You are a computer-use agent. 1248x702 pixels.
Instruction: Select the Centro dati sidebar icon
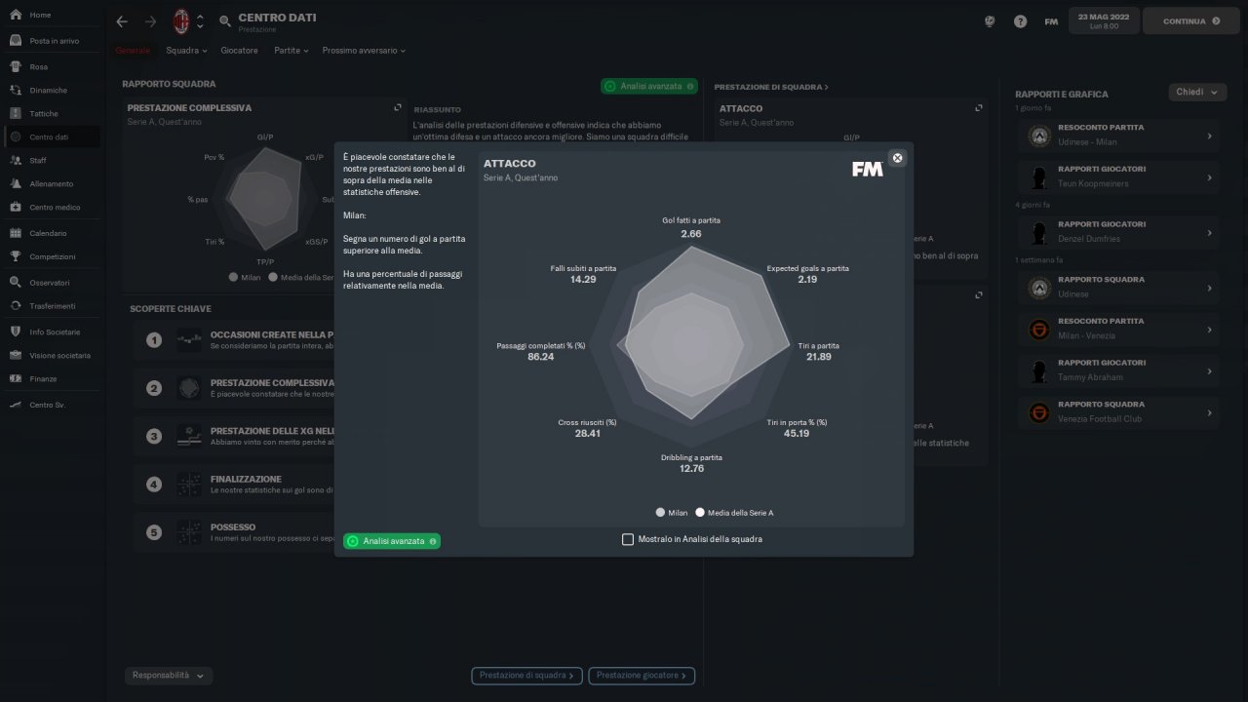pos(16,137)
